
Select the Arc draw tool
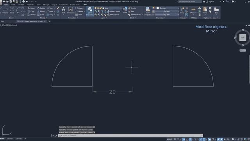18,11
